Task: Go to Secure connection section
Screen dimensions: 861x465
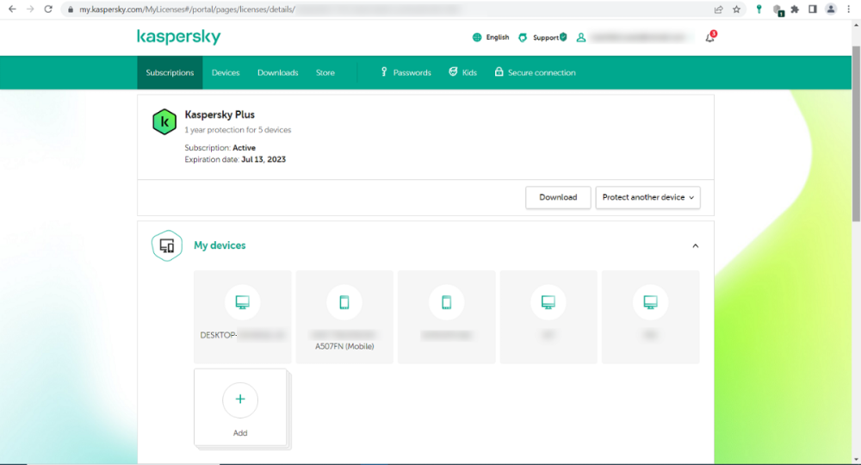Action: (542, 72)
